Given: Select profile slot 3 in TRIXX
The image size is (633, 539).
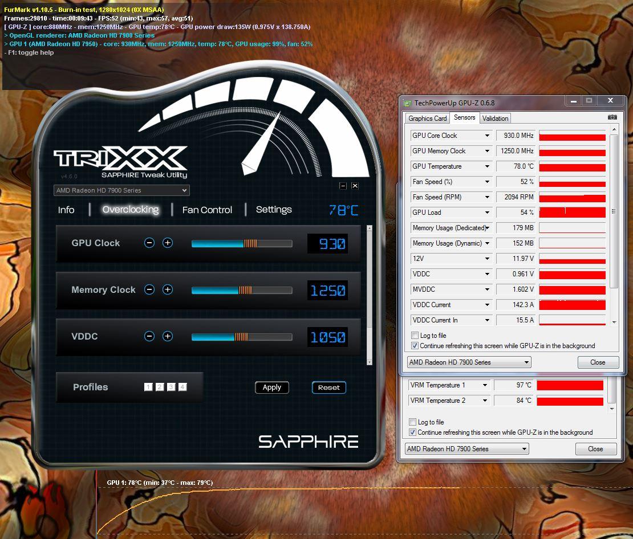Looking at the screenshot, I should [x=171, y=387].
